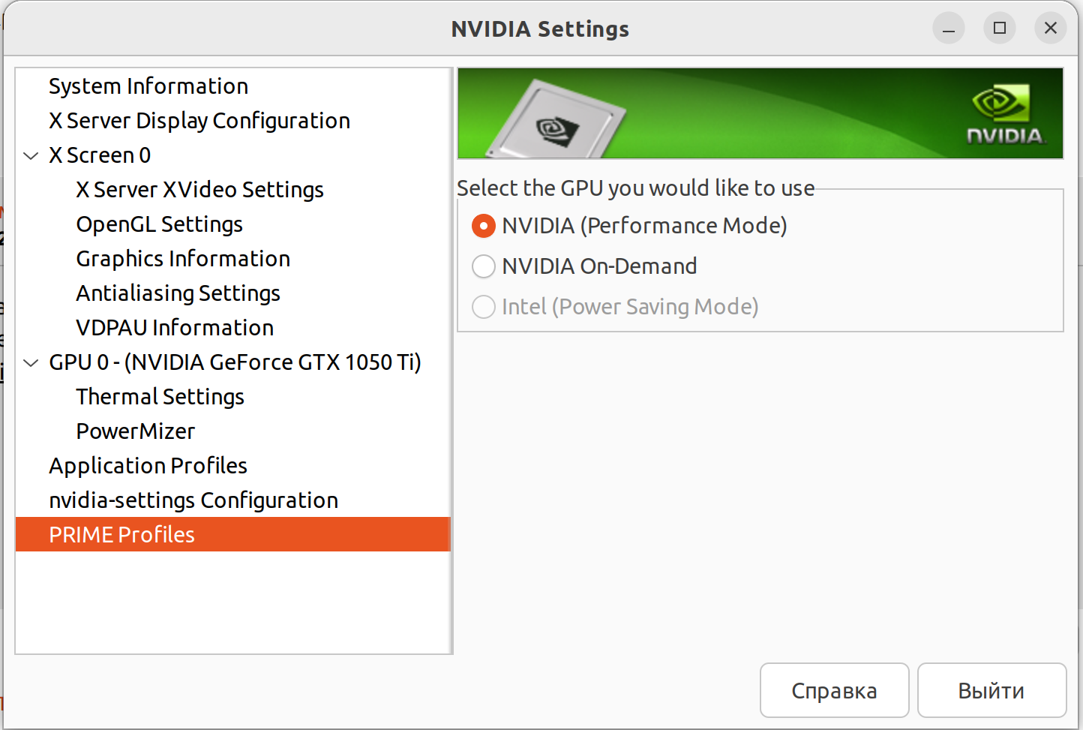1083x730 pixels.
Task: Choose NVIDIA On-Demand GPU option
Action: point(484,266)
